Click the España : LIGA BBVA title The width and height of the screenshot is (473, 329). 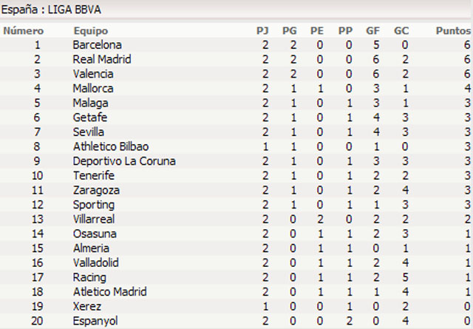51,10
